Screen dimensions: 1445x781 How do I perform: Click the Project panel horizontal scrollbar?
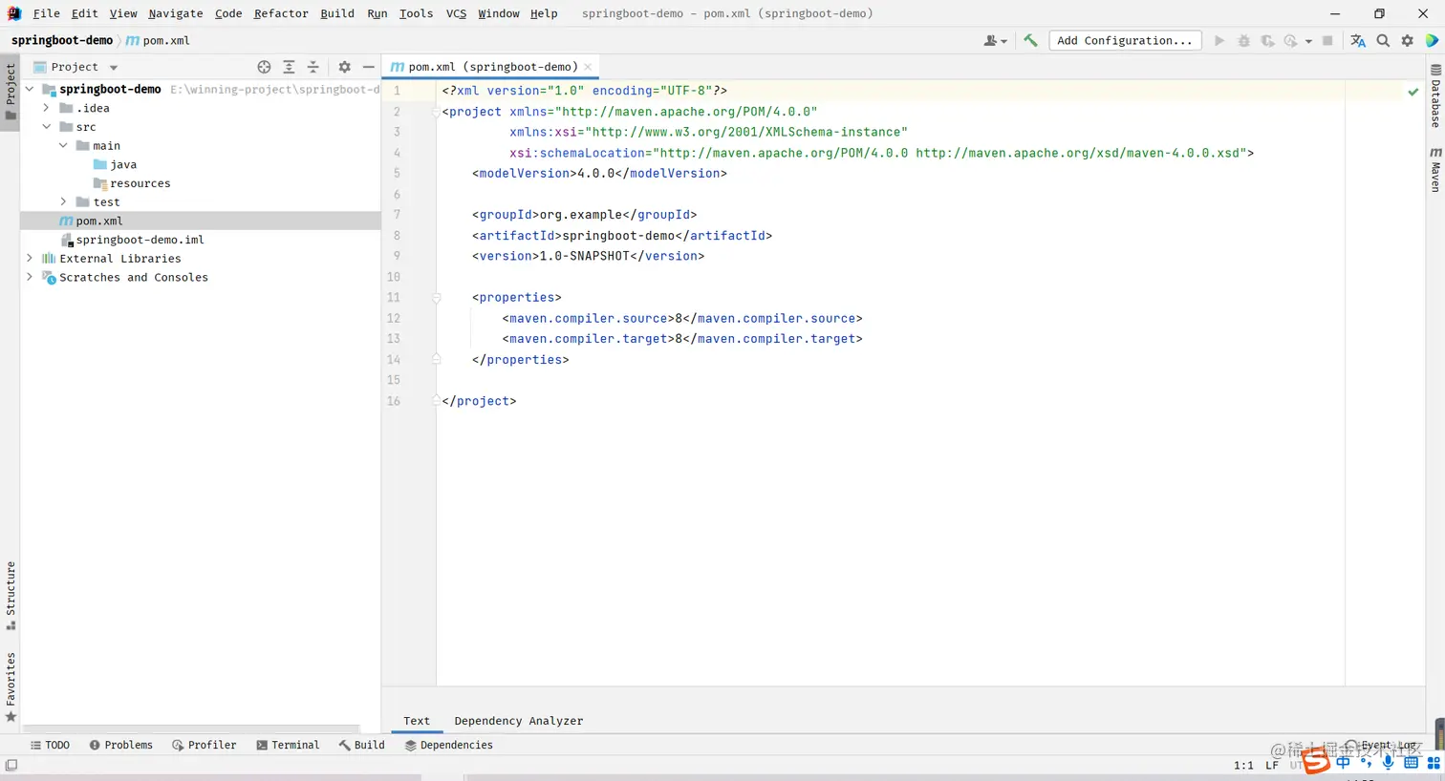coord(191,728)
